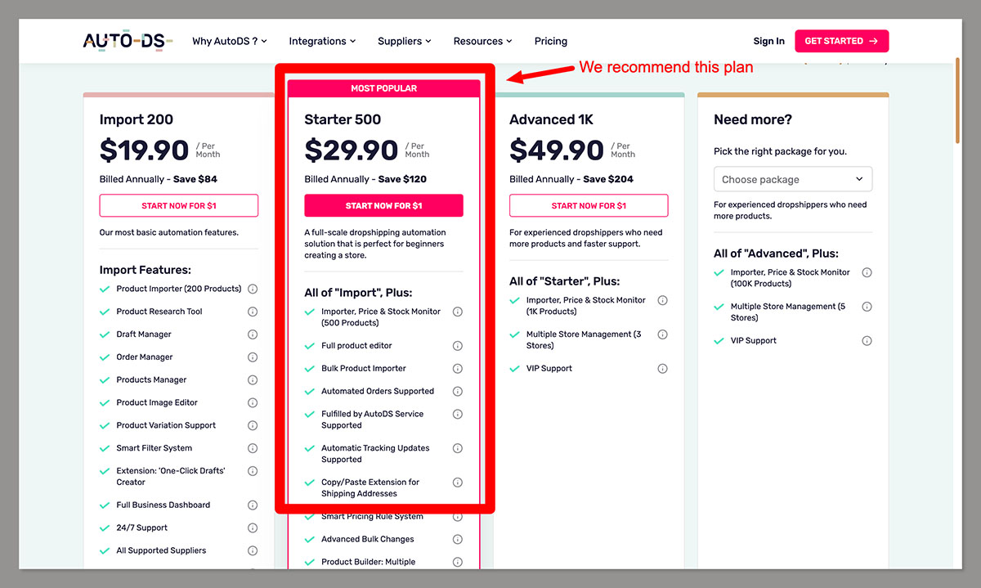Click START NOW FOR $1 on Starter 500 plan
Viewport: 981px width, 588px height.
383,205
